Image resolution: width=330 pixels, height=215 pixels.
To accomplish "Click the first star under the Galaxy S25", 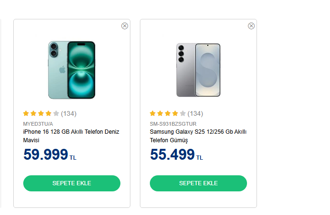I will [153, 113].
